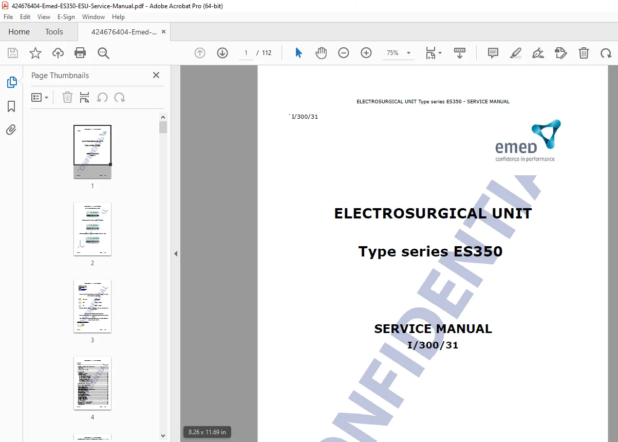Click thumbnails scrollbar down arrow
The image size is (618, 442).
(x=163, y=435)
